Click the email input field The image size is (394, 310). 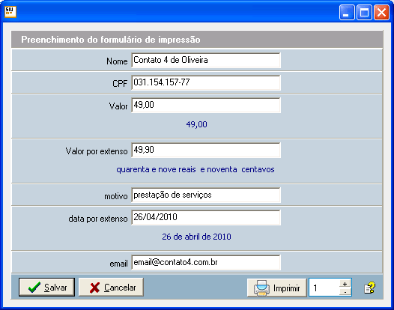[x=206, y=263]
